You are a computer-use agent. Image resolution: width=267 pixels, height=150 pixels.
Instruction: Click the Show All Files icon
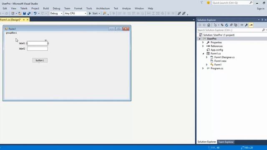[x=236, y=25]
